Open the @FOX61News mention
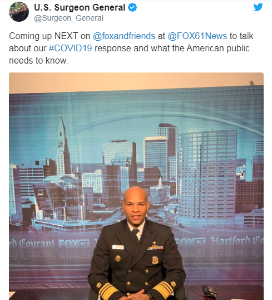Screen dimensions: 272x300 [x=197, y=36]
